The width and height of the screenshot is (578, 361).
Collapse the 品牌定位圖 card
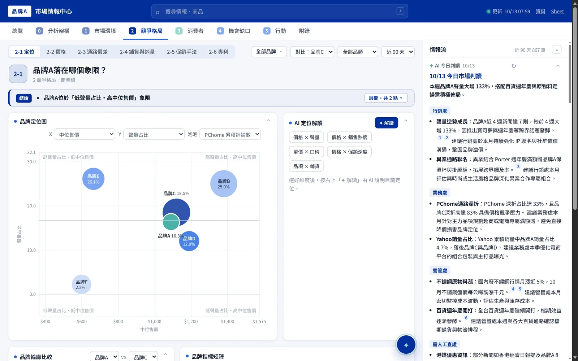tap(268, 121)
